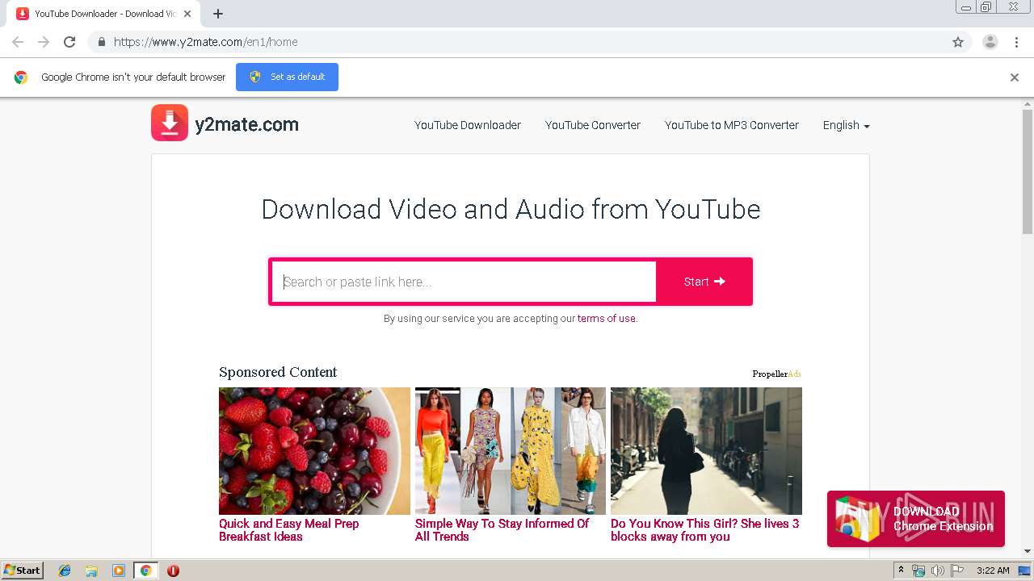
Task: Click the red antivirus taskbar icon
Action: (x=173, y=571)
